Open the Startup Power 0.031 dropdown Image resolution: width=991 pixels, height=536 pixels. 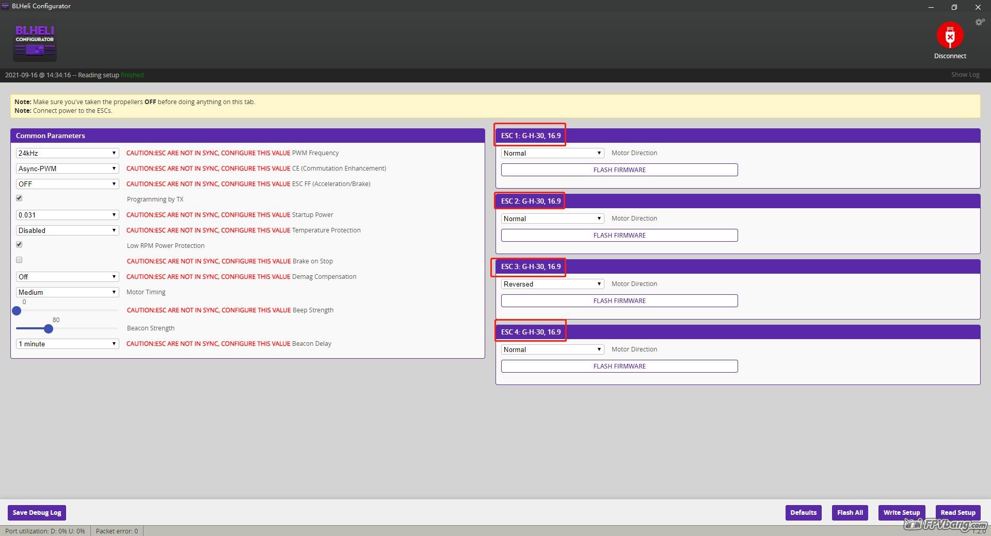pos(67,215)
